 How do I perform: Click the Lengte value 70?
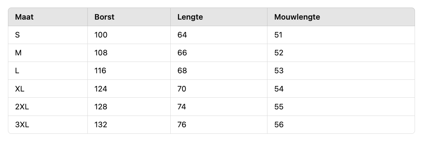(182, 89)
